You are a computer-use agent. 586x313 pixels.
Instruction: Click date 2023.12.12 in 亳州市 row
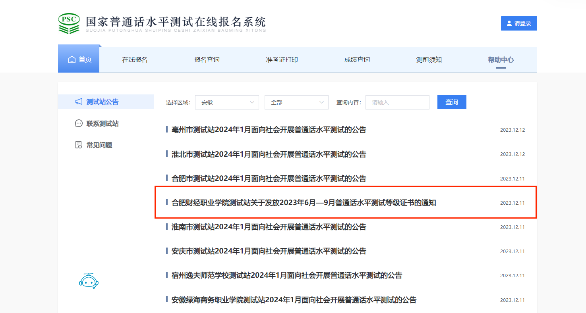[x=512, y=130]
